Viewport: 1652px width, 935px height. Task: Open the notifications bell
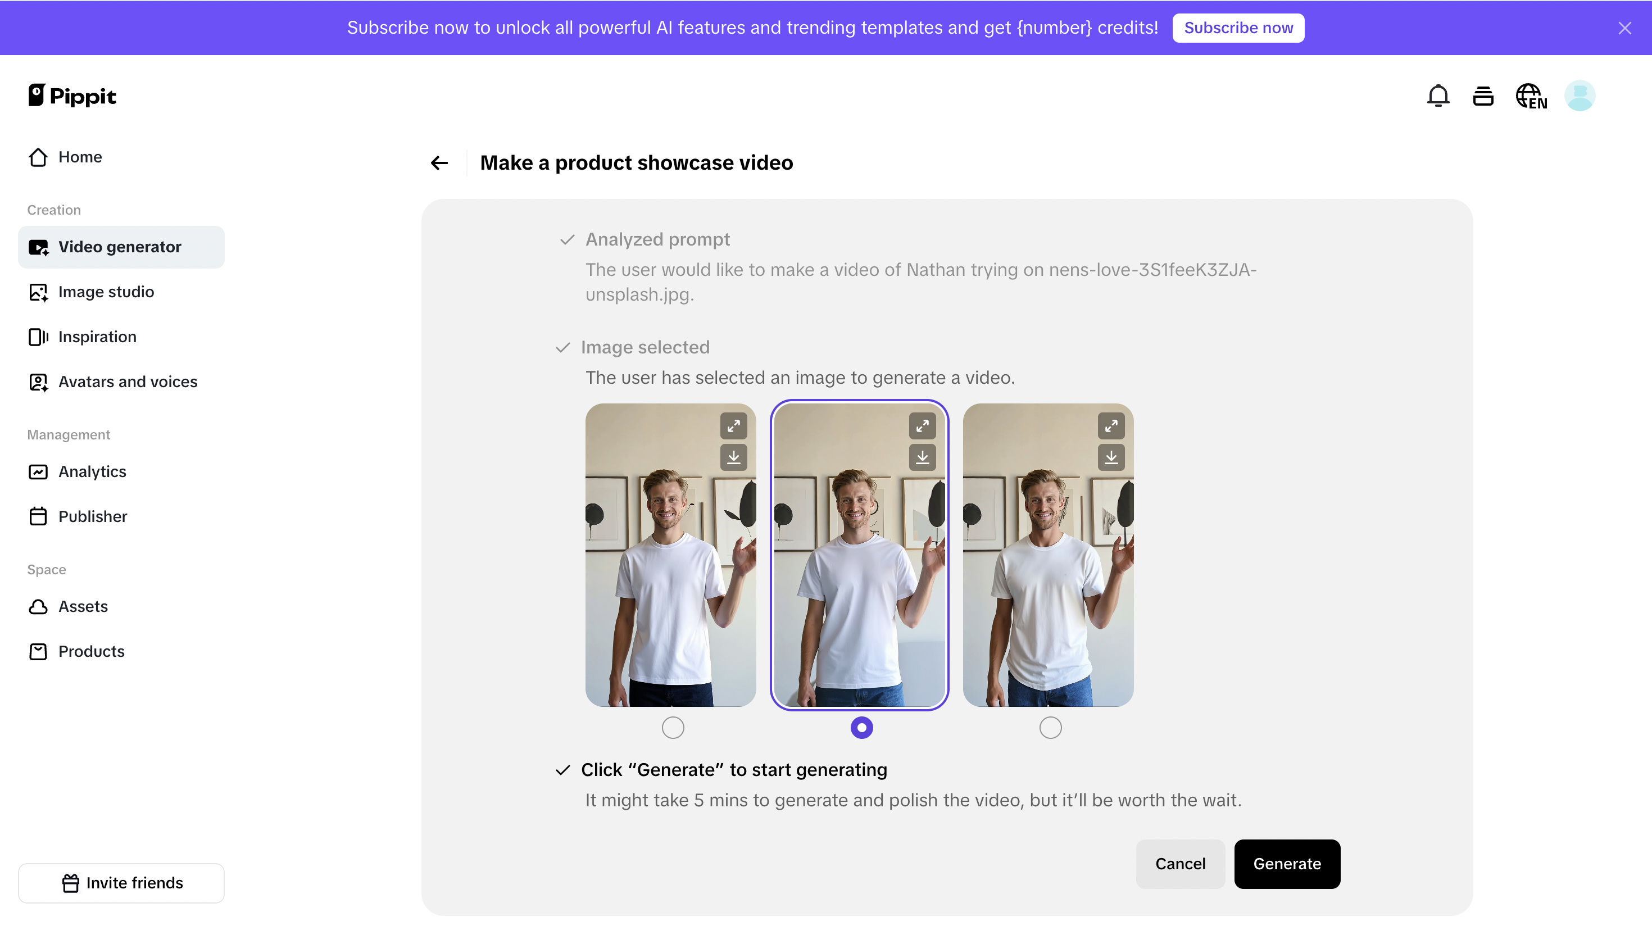point(1438,95)
